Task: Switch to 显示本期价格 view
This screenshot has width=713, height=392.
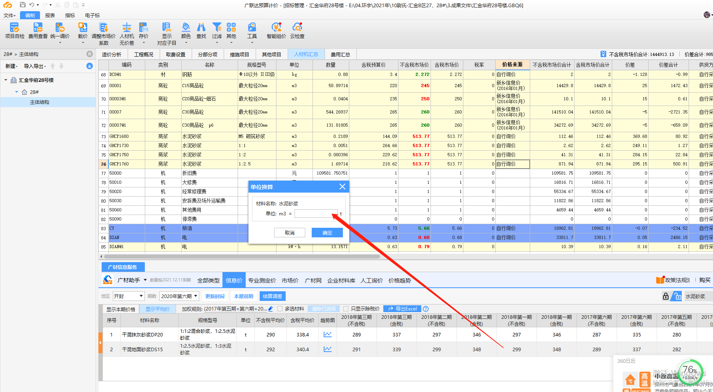Action: point(121,309)
